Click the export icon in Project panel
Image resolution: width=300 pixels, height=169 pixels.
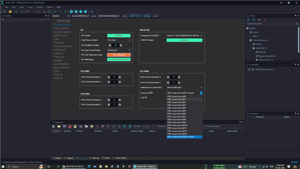click(x=259, y=20)
